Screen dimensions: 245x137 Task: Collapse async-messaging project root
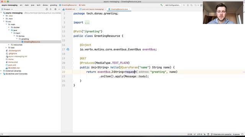coord(1,13)
